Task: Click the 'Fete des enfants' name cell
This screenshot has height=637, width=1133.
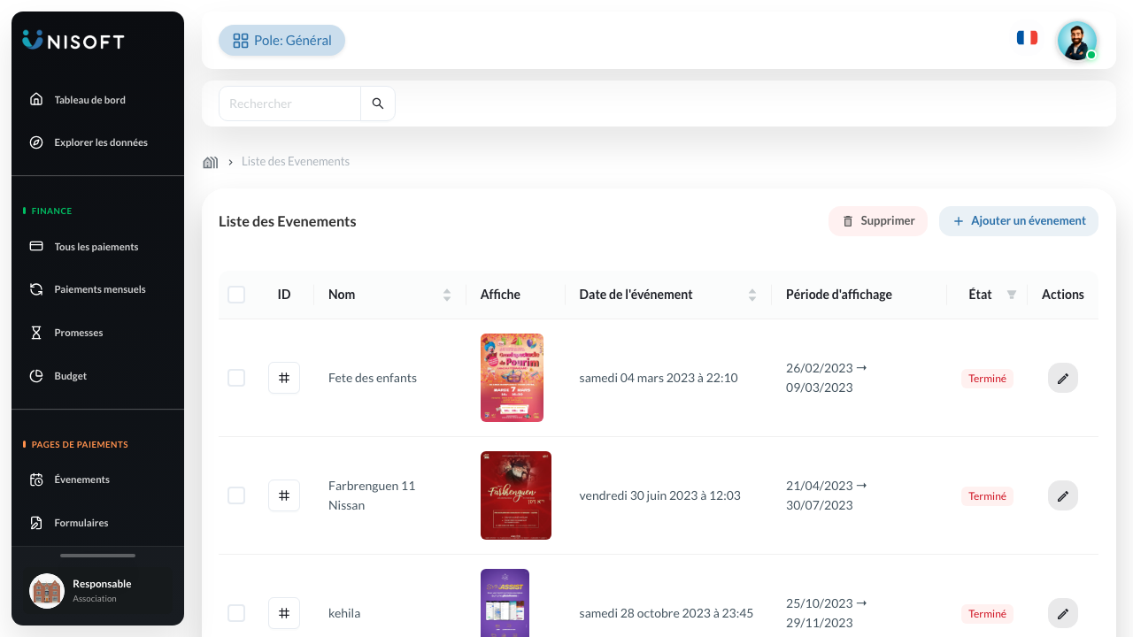Action: point(373,378)
